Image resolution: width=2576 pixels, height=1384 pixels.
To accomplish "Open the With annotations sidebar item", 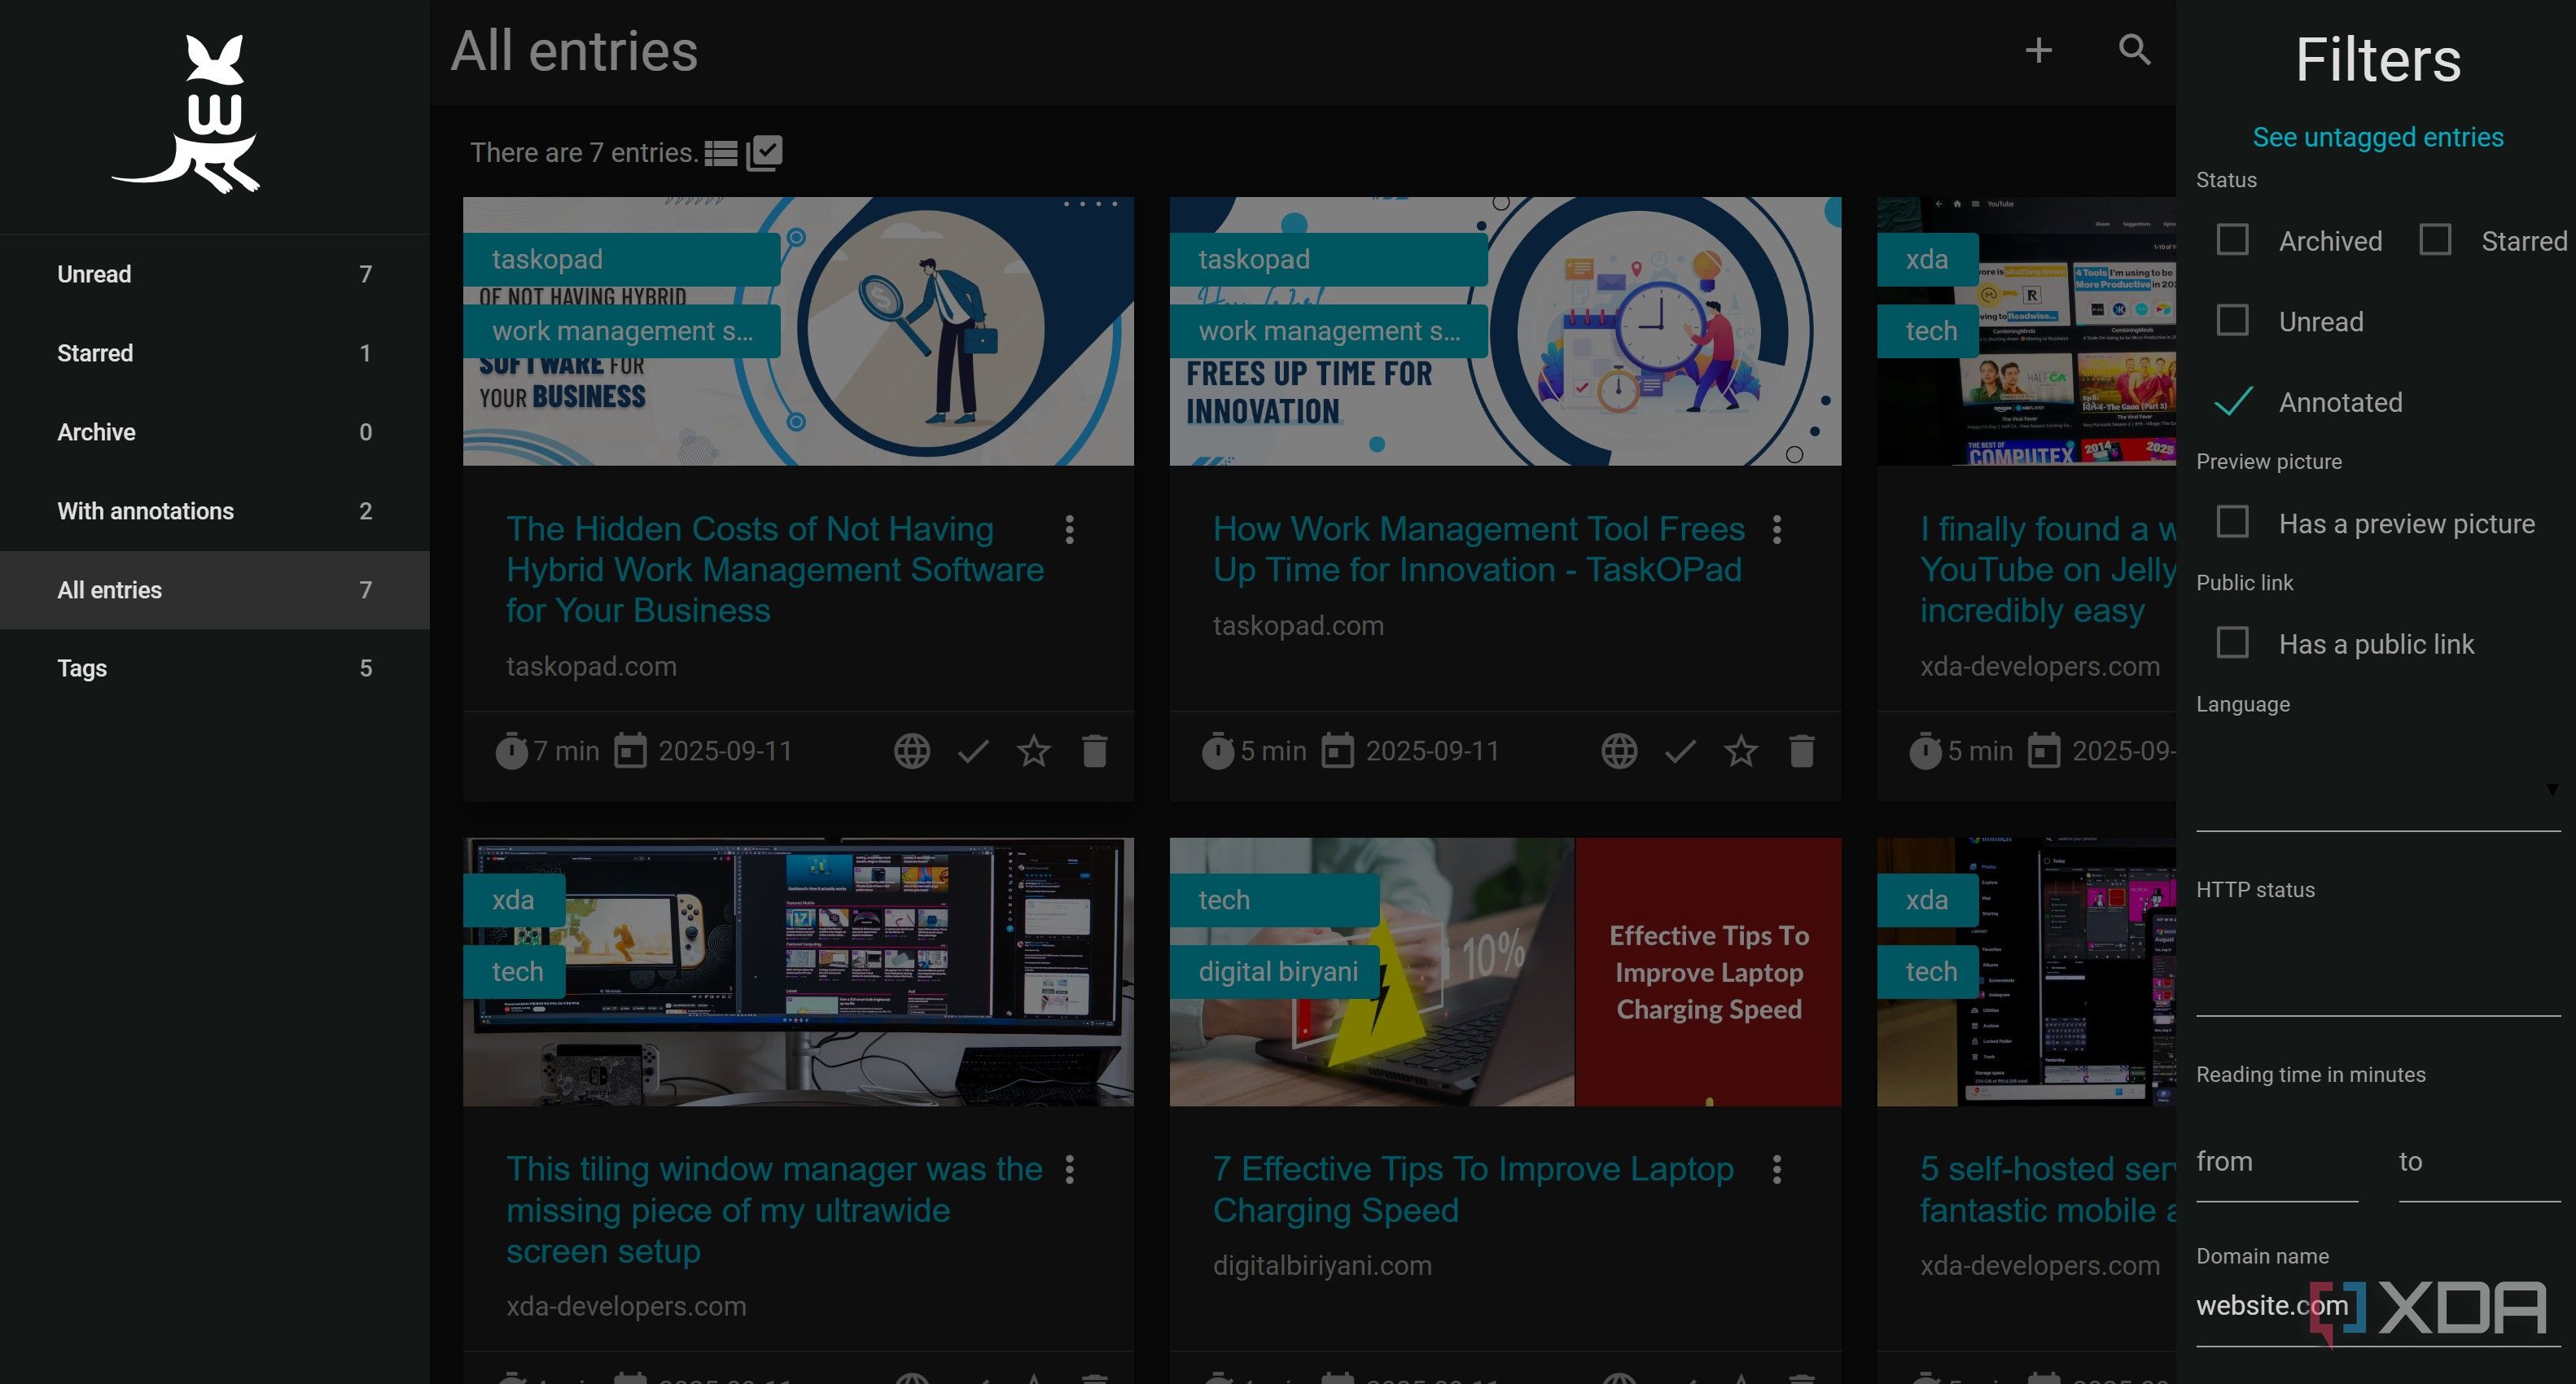I will pos(215,511).
